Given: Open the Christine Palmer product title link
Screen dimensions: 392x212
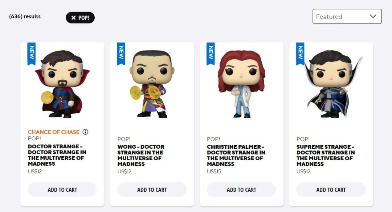Looking at the screenshot, I should [x=236, y=155].
